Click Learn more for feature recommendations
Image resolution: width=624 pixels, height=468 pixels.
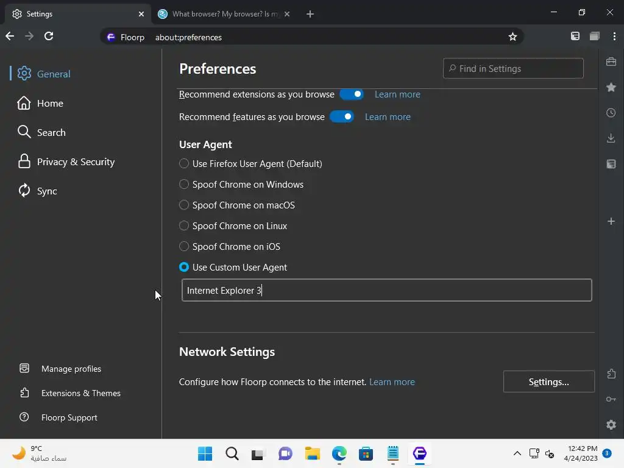click(x=388, y=117)
